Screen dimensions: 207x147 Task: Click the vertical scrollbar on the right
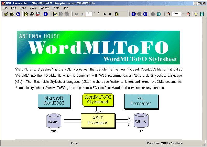pyautogui.click(x=204, y=78)
